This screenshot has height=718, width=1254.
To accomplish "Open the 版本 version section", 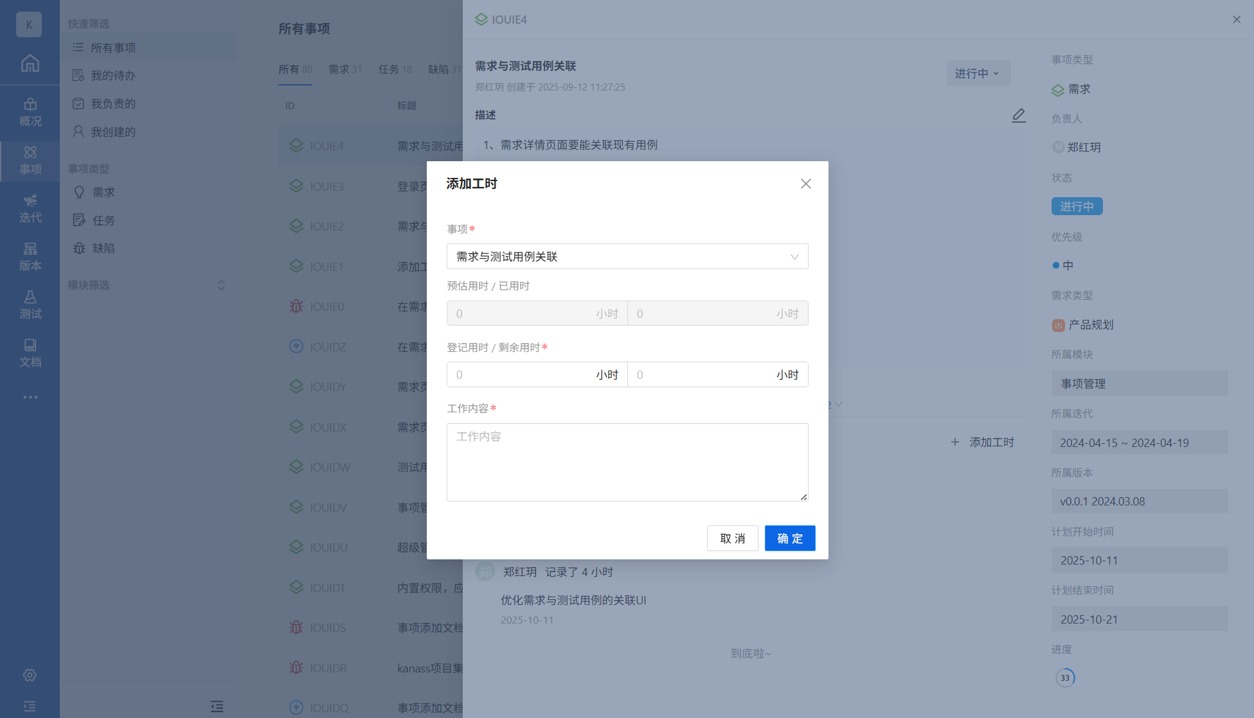I will [30, 257].
